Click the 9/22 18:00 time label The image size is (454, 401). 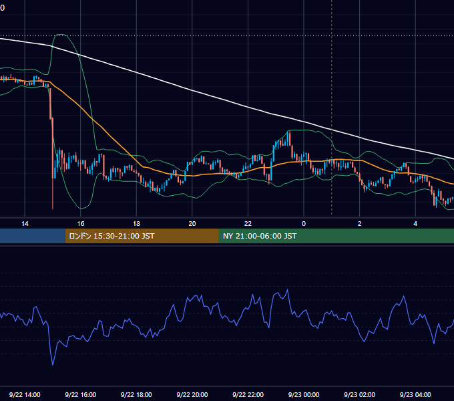136,394
